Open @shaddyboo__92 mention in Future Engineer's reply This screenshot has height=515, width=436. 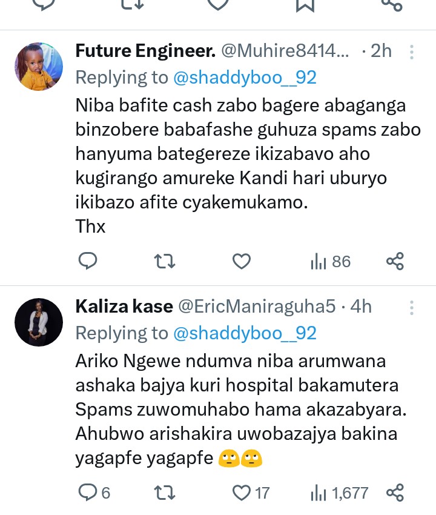point(245,78)
